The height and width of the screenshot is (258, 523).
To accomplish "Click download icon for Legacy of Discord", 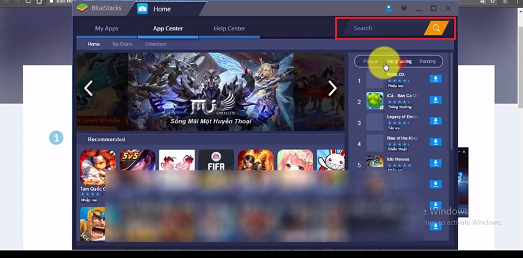I will click(436, 121).
